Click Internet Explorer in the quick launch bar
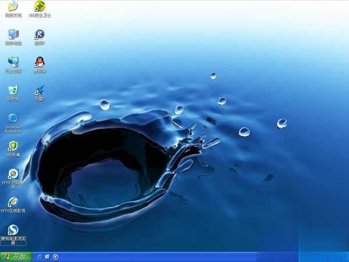 click(x=40, y=257)
